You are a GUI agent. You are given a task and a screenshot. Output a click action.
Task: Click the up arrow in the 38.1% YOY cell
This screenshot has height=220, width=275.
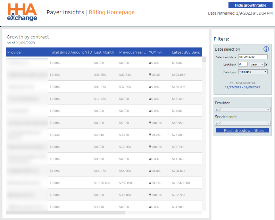coord(150,183)
